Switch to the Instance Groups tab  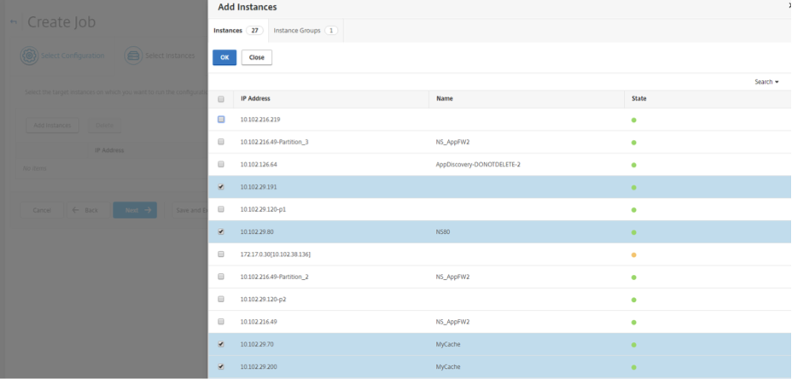(x=306, y=31)
